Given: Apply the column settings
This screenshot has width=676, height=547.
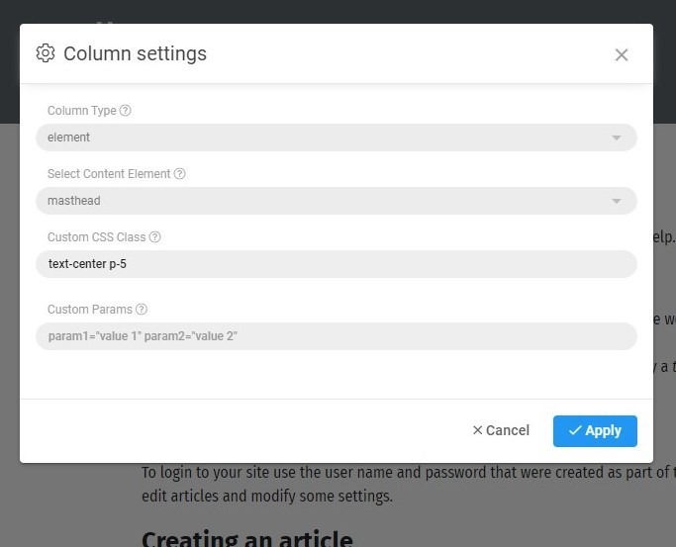Looking at the screenshot, I should point(595,430).
